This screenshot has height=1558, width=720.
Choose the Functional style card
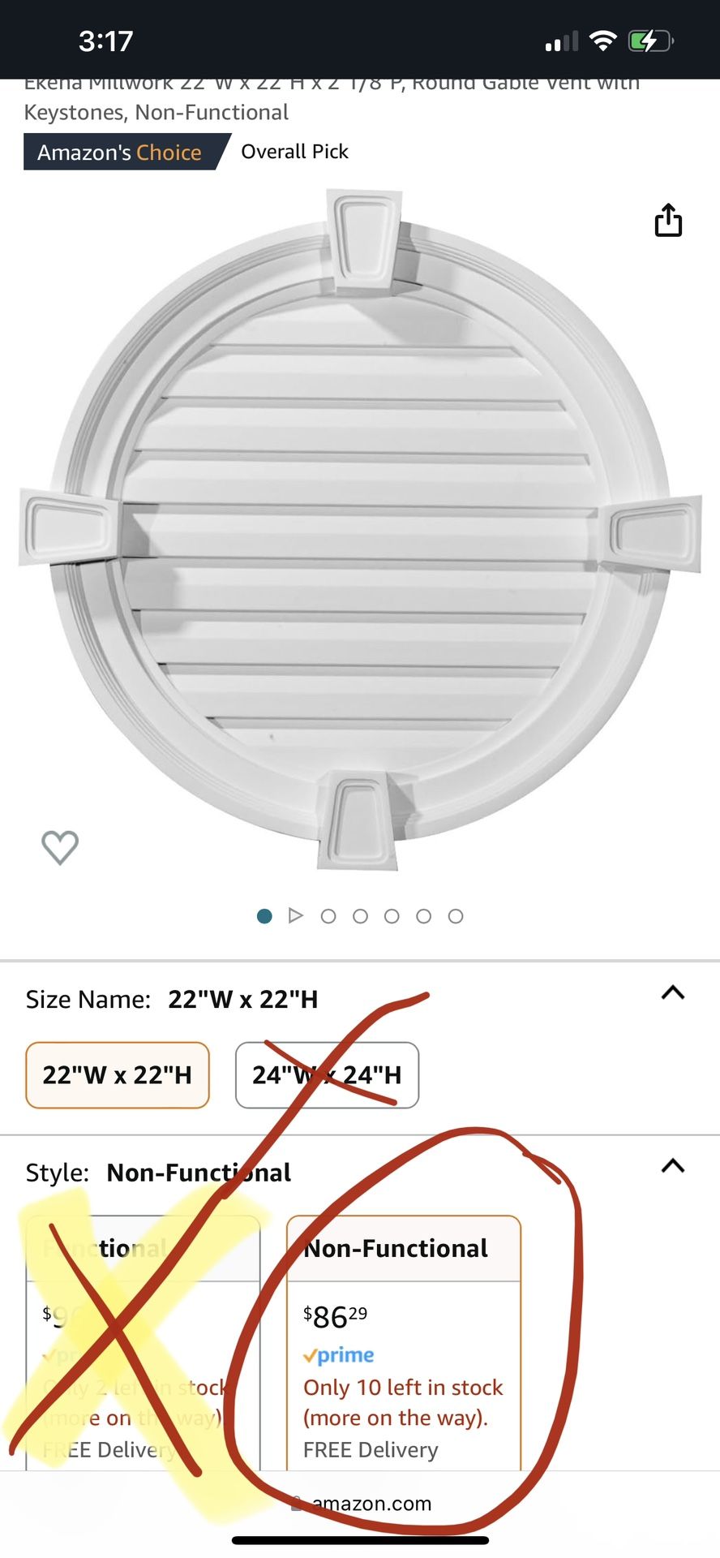click(143, 1343)
